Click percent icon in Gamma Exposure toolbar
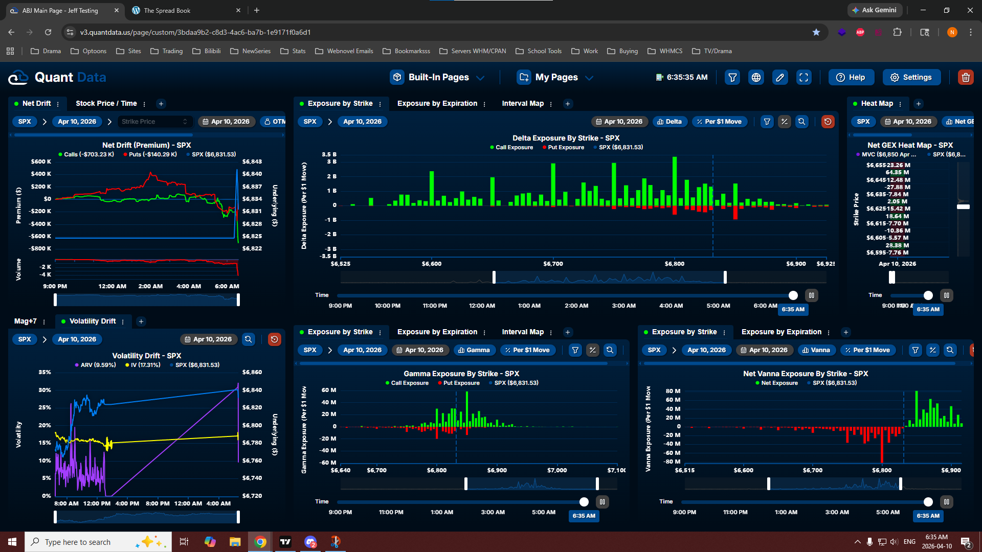The height and width of the screenshot is (552, 982). [592, 350]
